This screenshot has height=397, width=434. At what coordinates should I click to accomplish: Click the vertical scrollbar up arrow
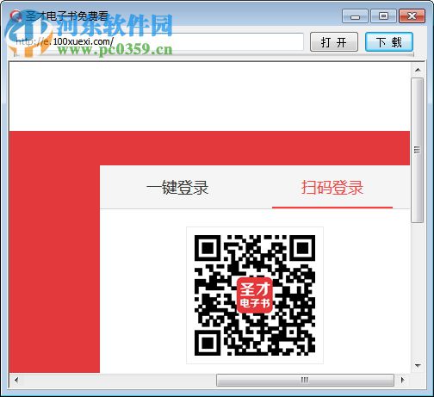coord(418,70)
